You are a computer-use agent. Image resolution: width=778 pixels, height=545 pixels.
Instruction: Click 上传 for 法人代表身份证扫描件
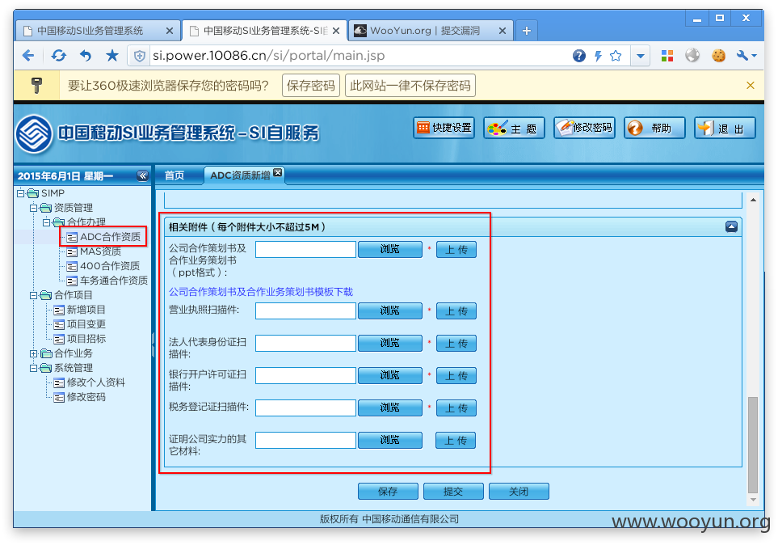click(x=456, y=344)
